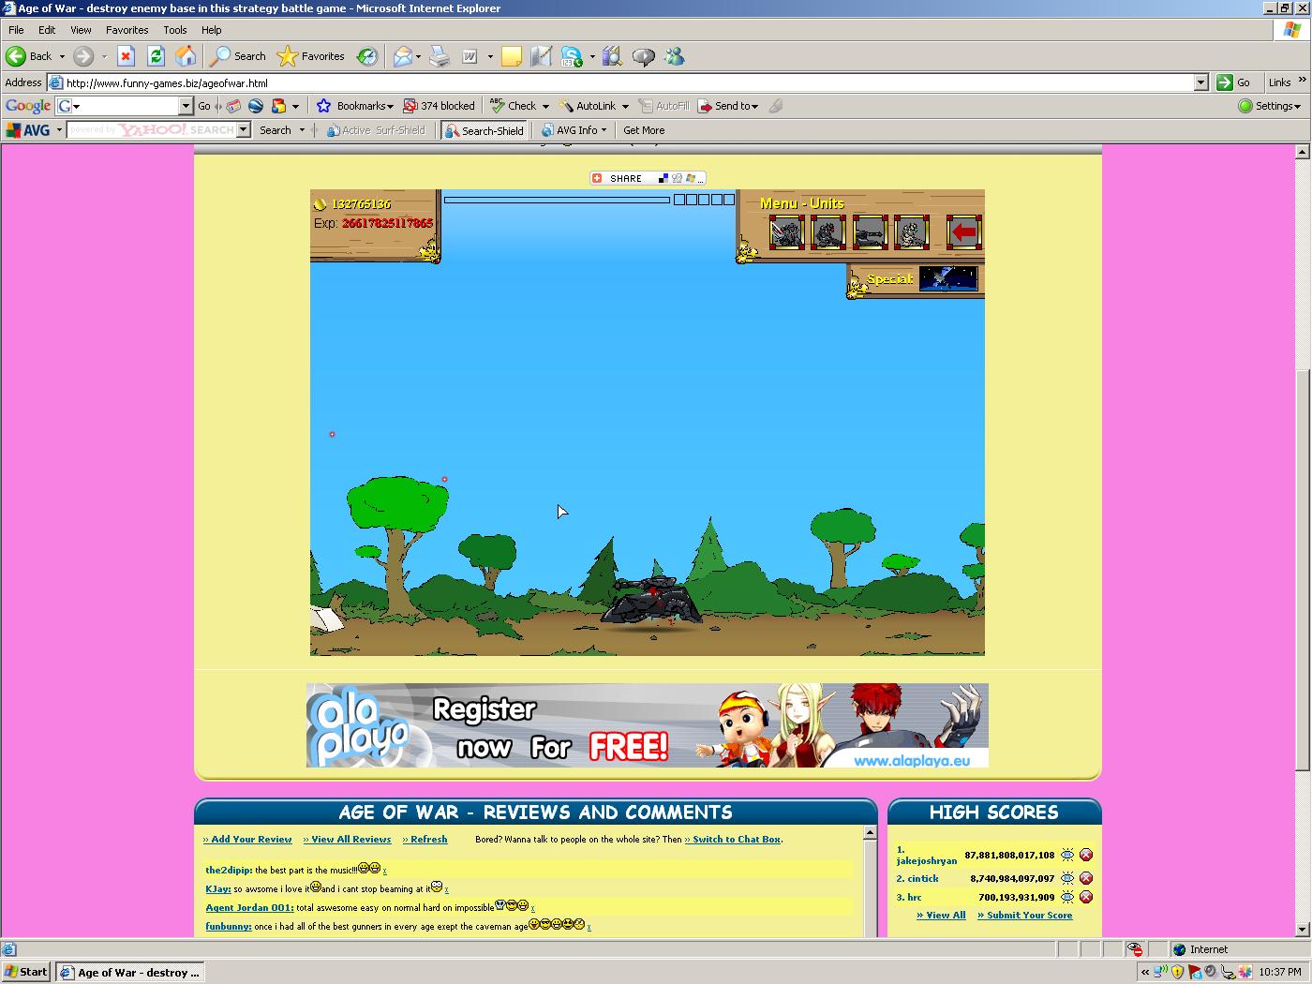Click the speech bubble discuss icon
Screen dimensions: 1312x984
643,56
